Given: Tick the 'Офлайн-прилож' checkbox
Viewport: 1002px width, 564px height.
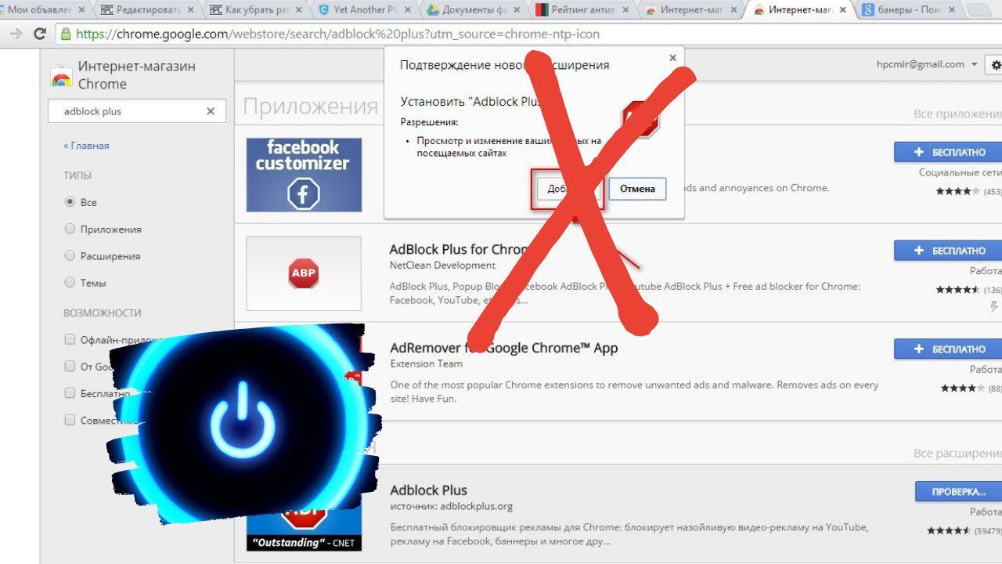Looking at the screenshot, I should [70, 339].
